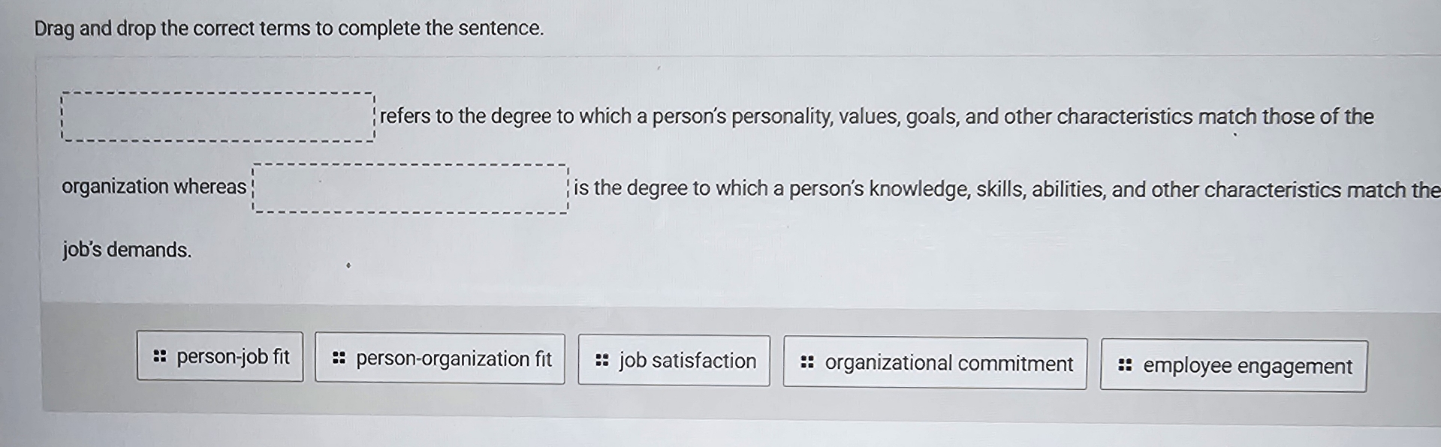Select the organizational commitment answer chip
1441x447 pixels.
tap(934, 363)
